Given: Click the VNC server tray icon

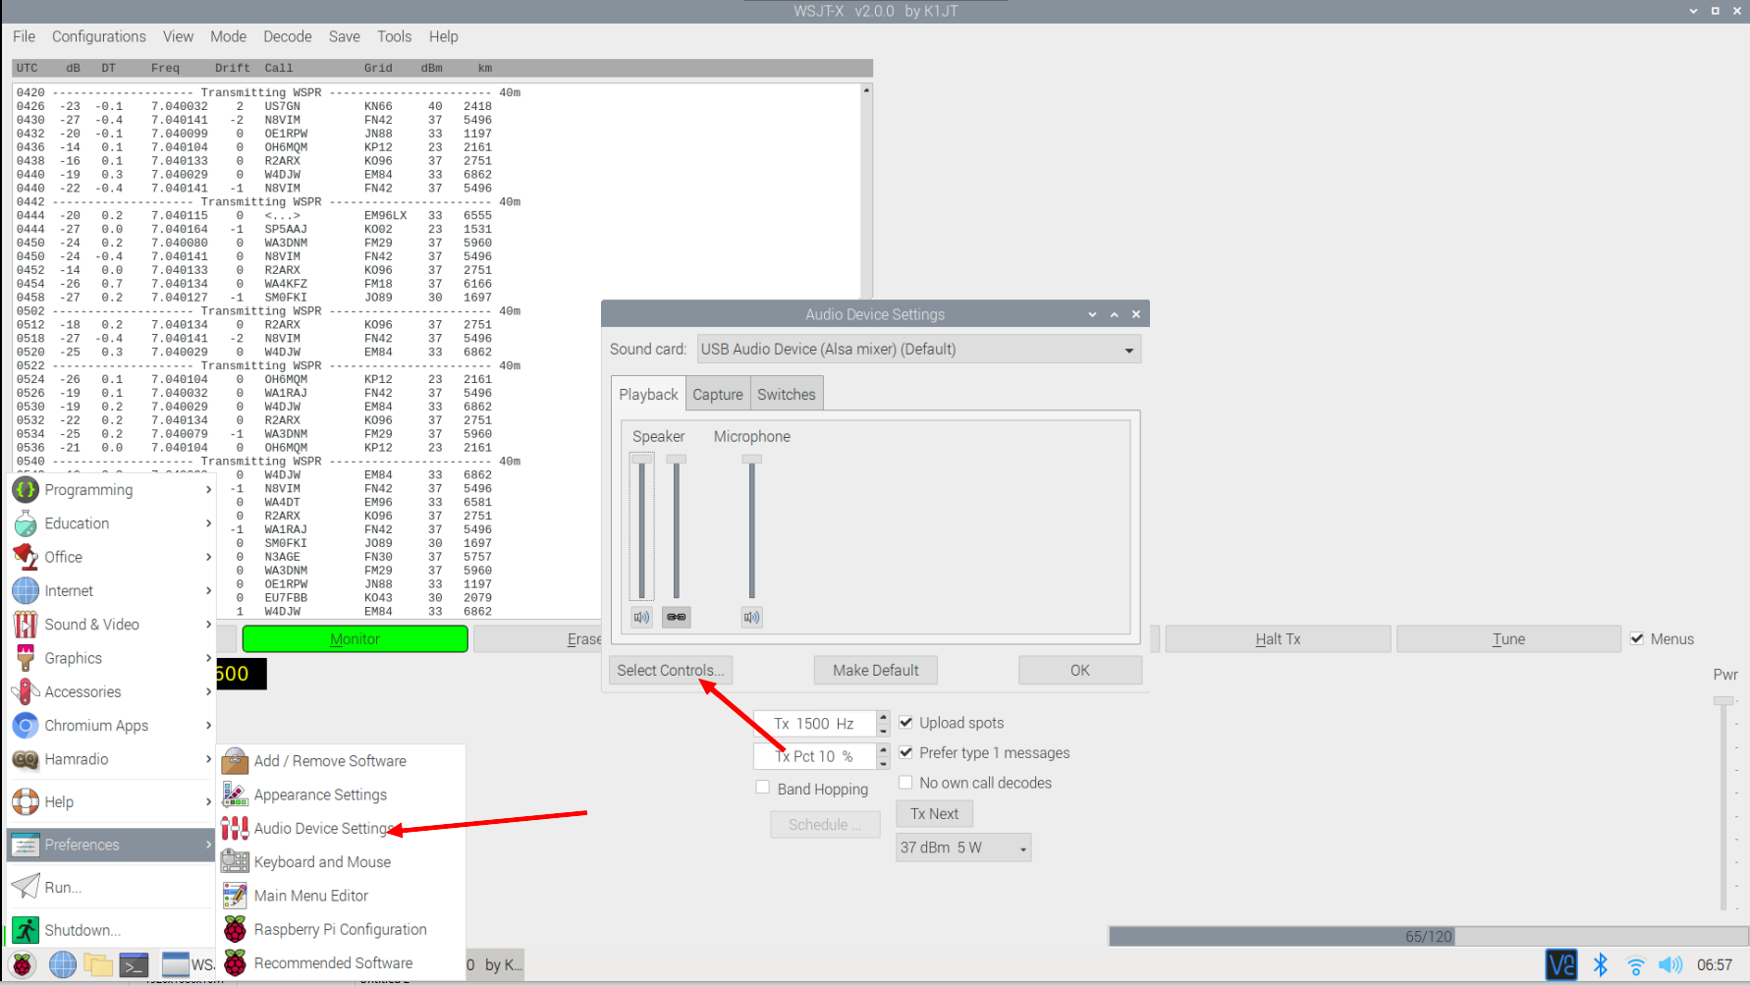Looking at the screenshot, I should point(1560,965).
